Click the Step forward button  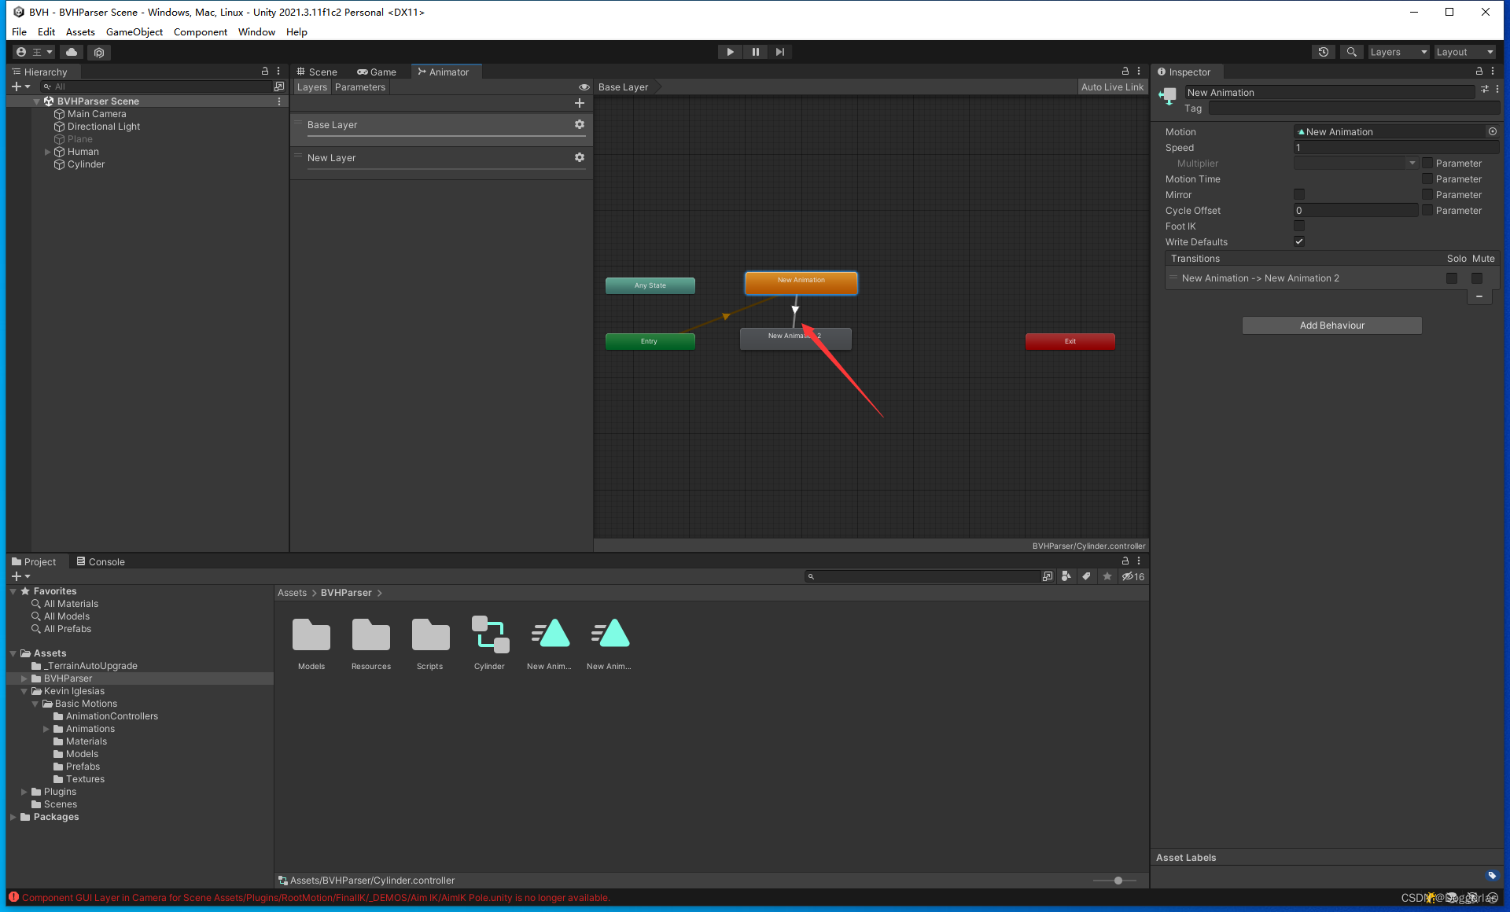click(779, 52)
